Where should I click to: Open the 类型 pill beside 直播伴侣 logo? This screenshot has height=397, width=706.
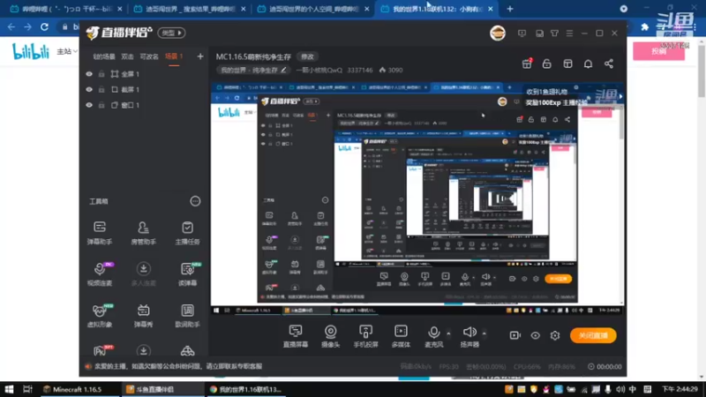point(171,33)
